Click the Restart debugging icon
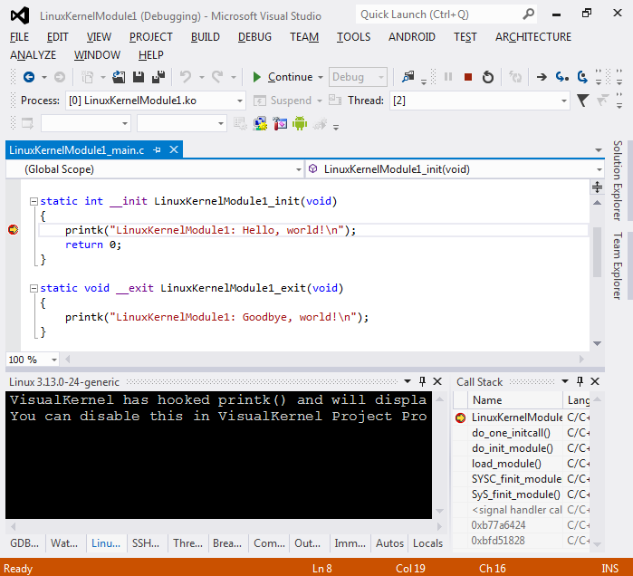Screen dimensions: 633x576 point(488,77)
